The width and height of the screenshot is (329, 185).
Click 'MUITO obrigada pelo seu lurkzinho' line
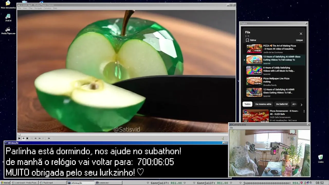75,172
